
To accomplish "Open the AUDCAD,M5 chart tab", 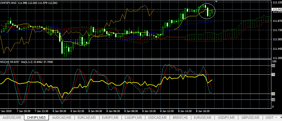I will click(62, 117).
